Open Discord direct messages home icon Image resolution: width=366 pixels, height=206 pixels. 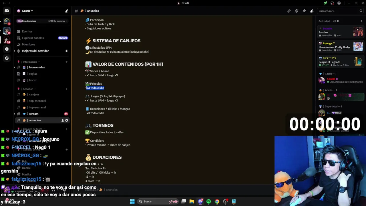click(x=7, y=11)
